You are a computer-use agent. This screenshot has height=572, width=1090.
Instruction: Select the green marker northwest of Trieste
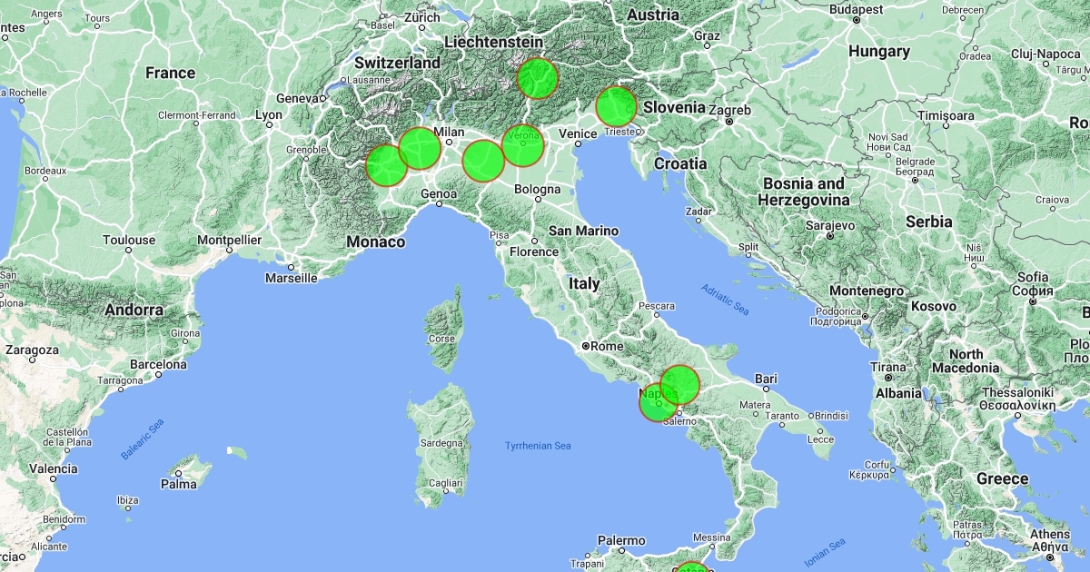point(617,107)
